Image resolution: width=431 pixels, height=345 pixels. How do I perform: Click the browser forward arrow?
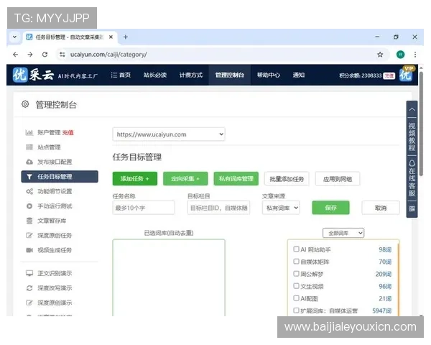pyautogui.click(x=30, y=55)
